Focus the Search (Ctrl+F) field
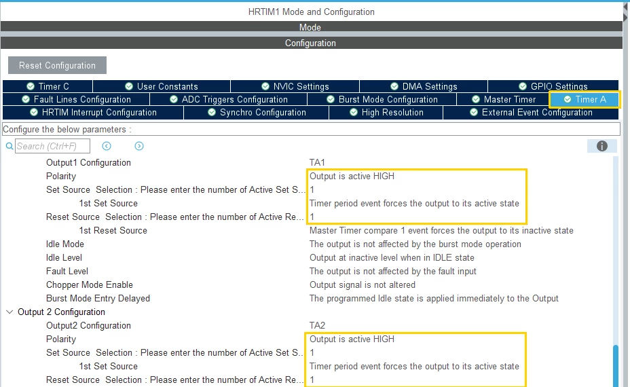630x387 pixels. coord(53,146)
